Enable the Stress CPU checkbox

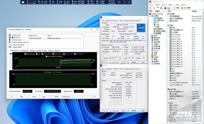point(12,35)
